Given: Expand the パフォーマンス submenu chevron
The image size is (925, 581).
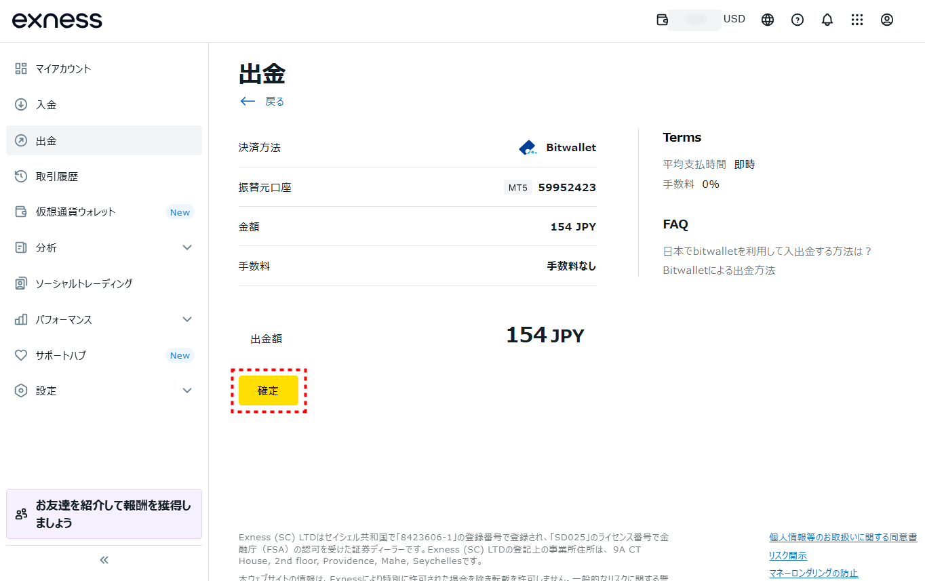Looking at the screenshot, I should pyautogui.click(x=188, y=319).
